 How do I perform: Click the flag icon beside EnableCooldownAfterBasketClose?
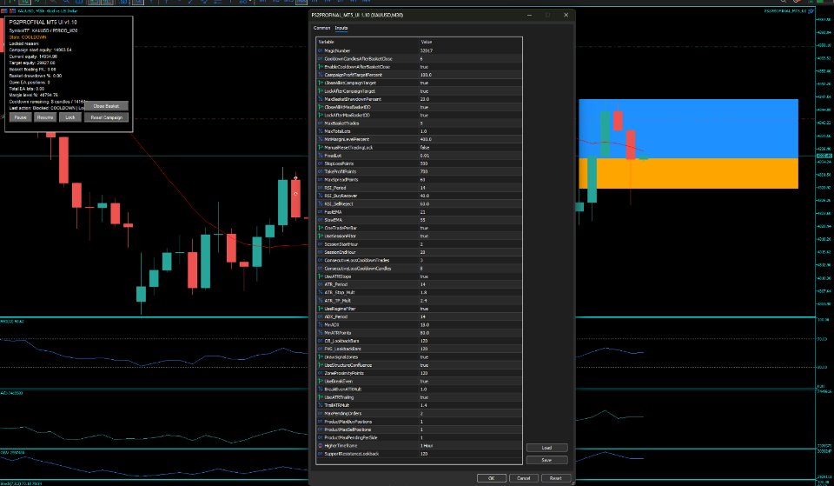(x=321, y=67)
